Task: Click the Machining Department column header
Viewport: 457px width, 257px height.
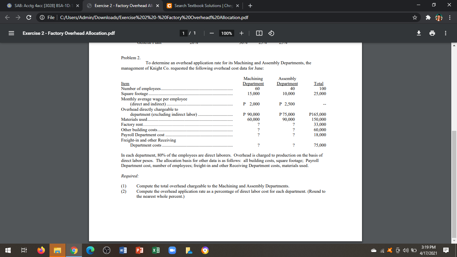Action: [253, 81]
